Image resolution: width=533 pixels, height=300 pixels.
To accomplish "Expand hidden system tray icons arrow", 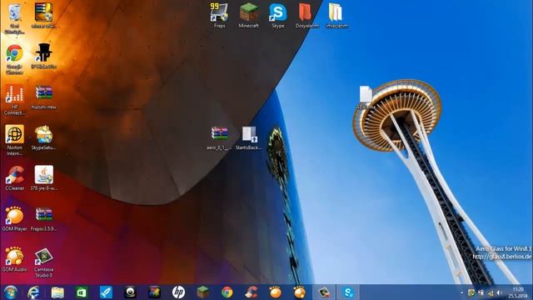I will coord(461,292).
